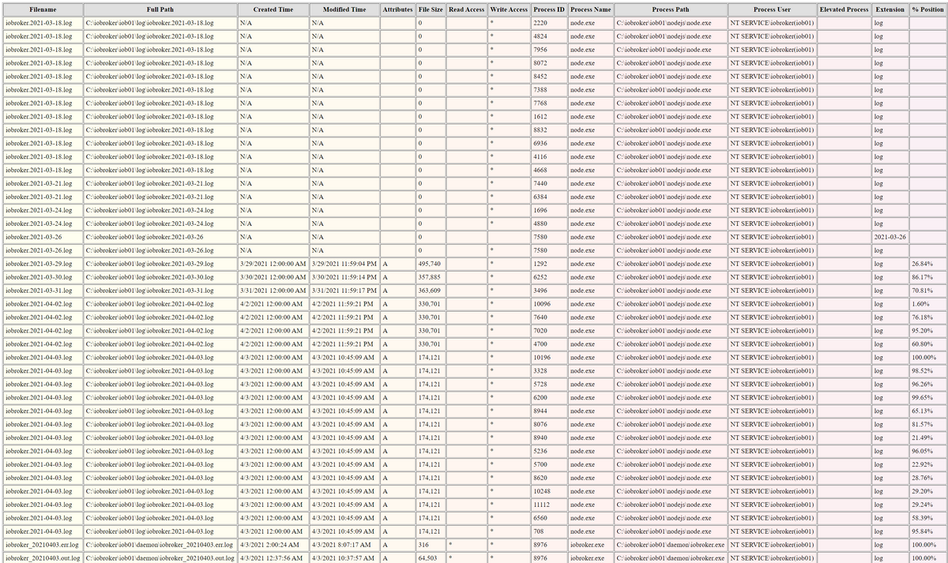
Task: Click the Process User column header
Action: (x=772, y=9)
